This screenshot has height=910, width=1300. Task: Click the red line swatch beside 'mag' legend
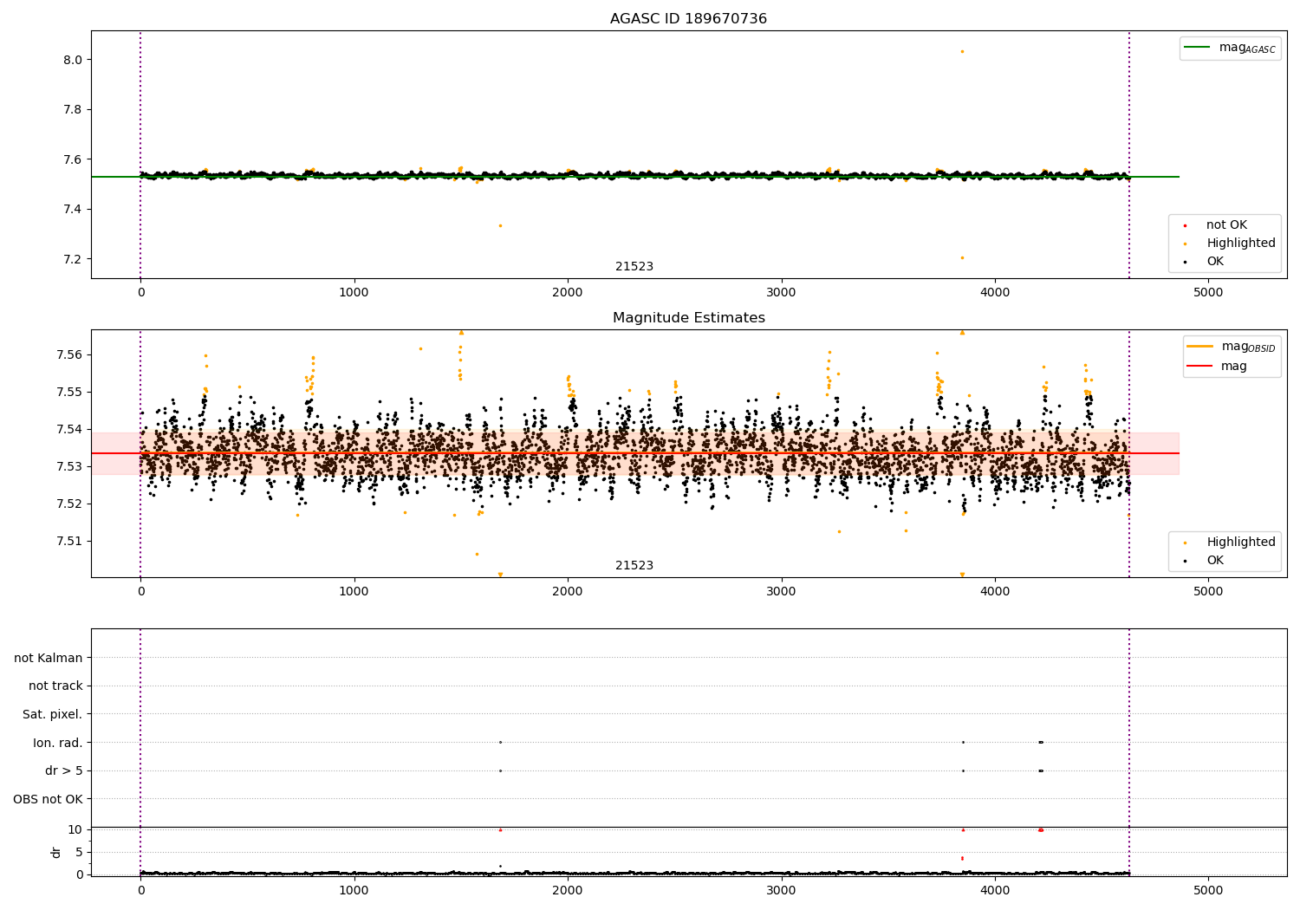[x=1200, y=366]
